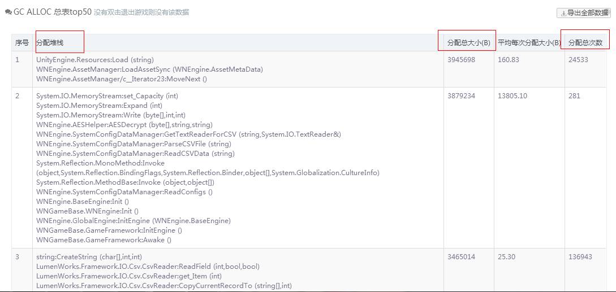
Task: Click UnityEngine.Resources:Load (string) stack line
Action: (x=94, y=60)
